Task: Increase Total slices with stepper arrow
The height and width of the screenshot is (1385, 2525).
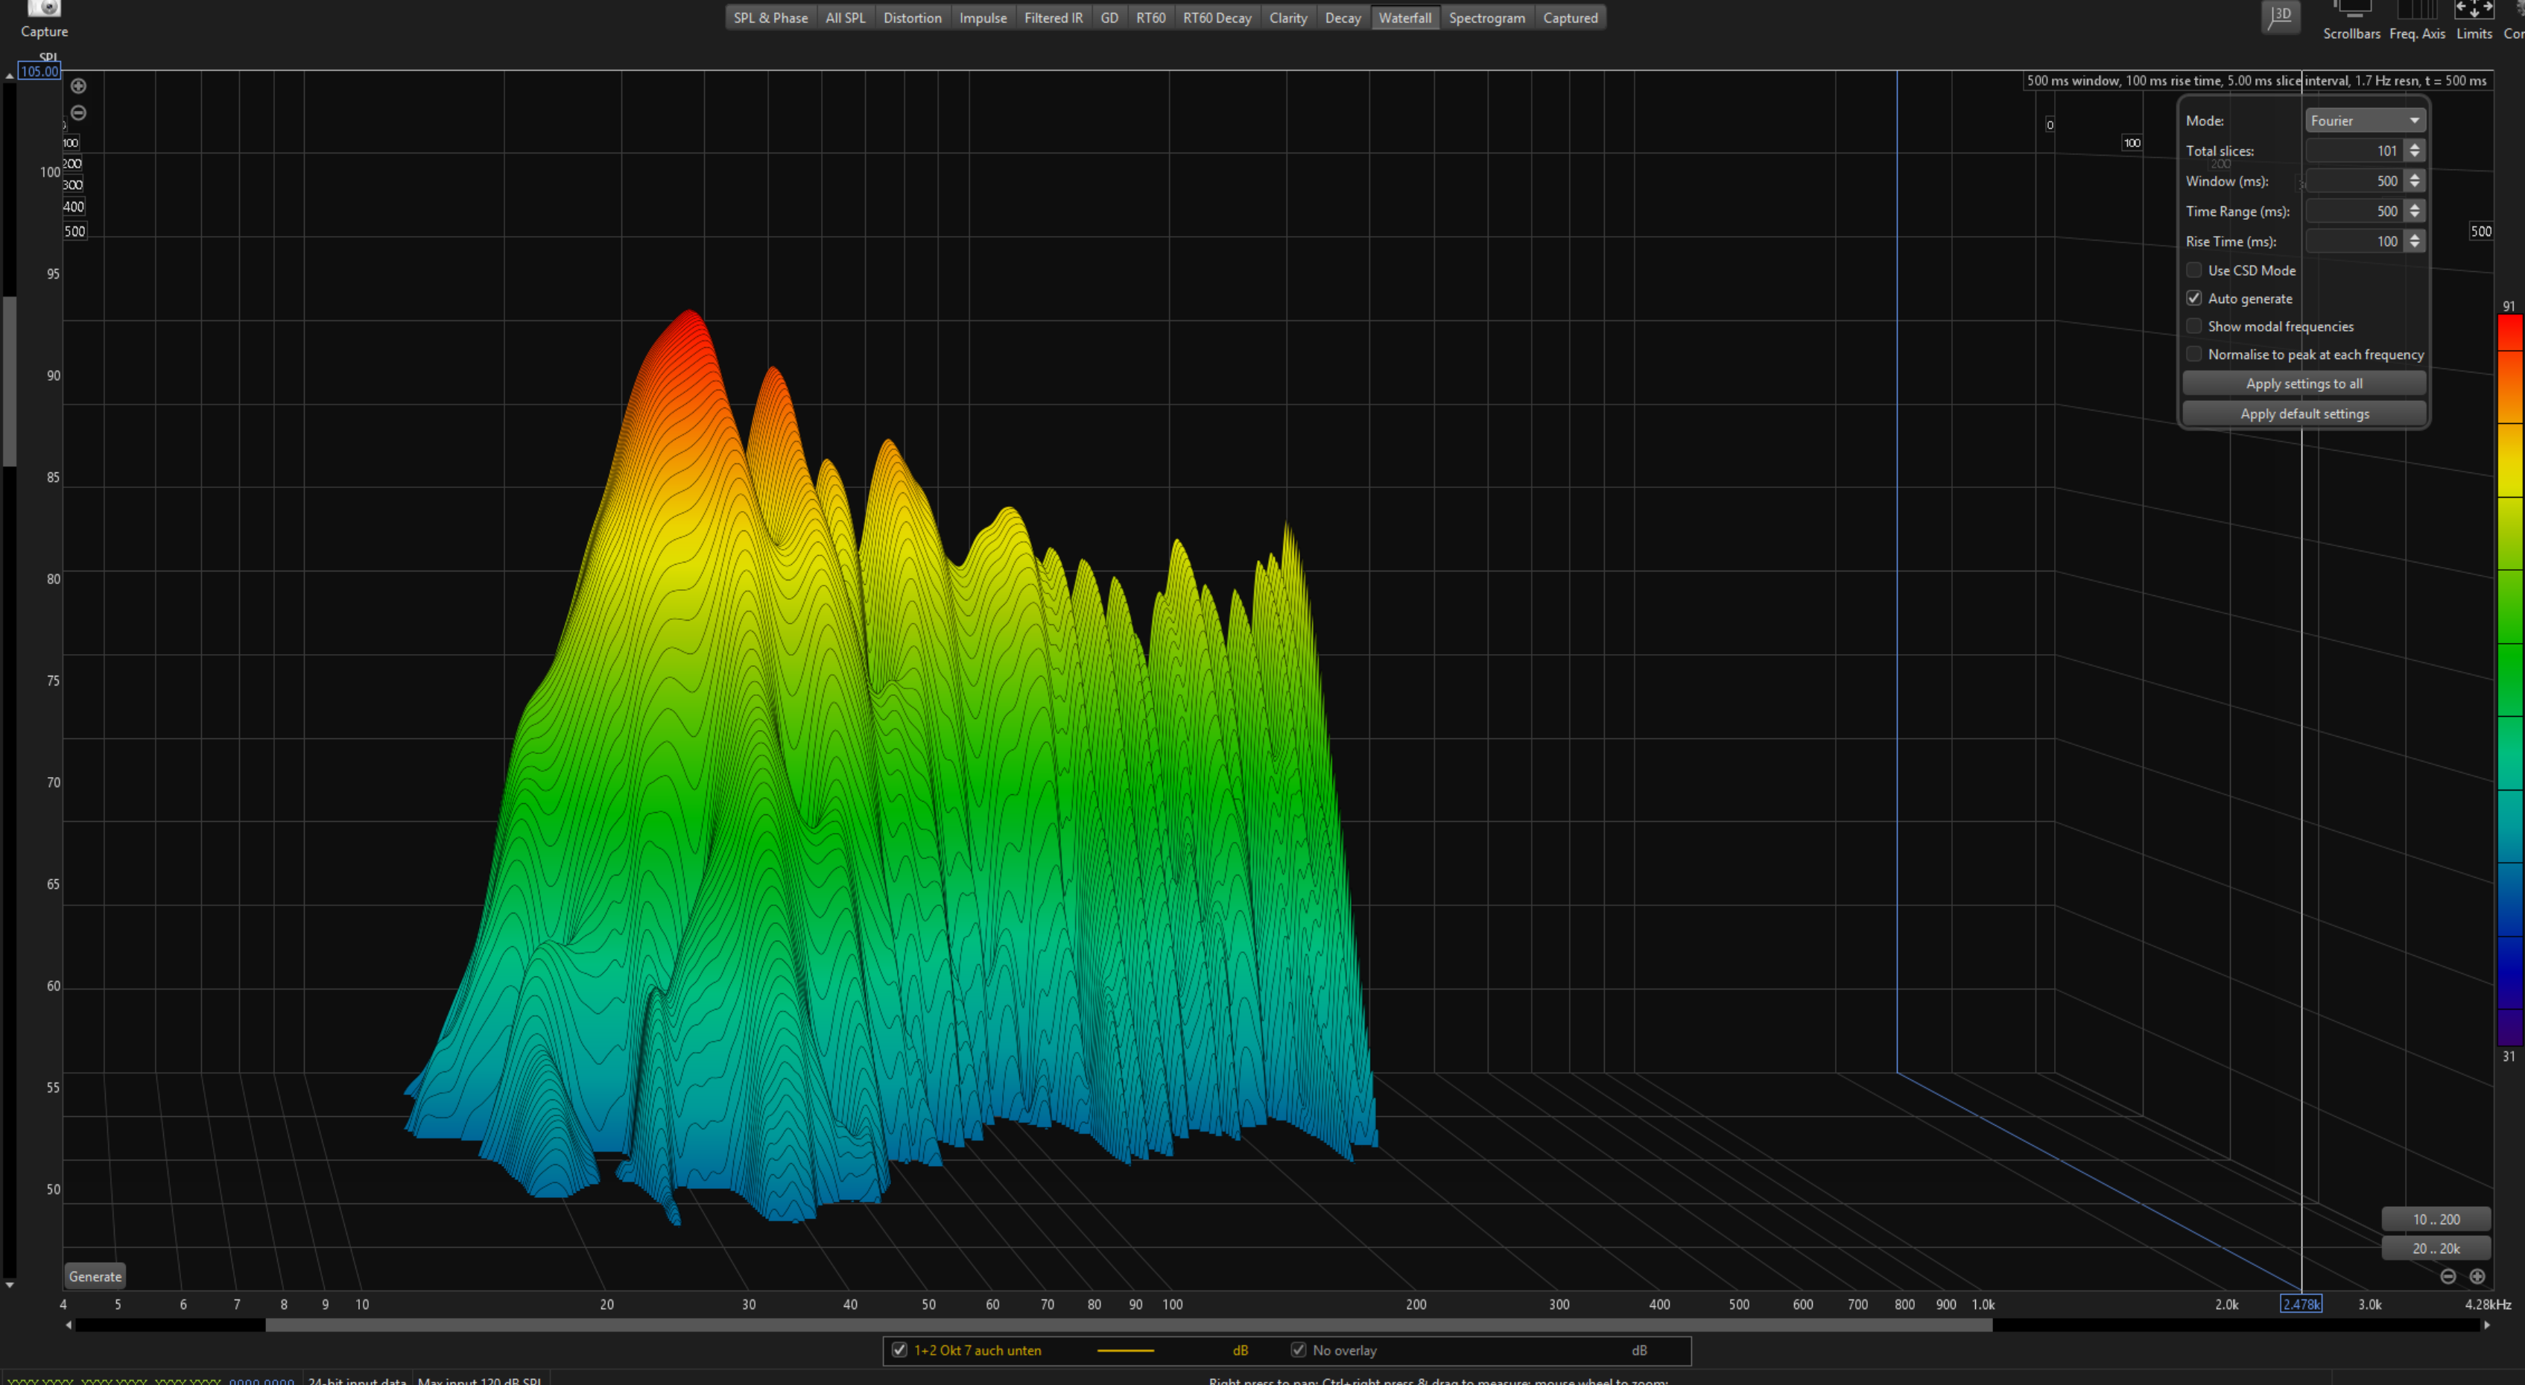Action: [x=2414, y=146]
